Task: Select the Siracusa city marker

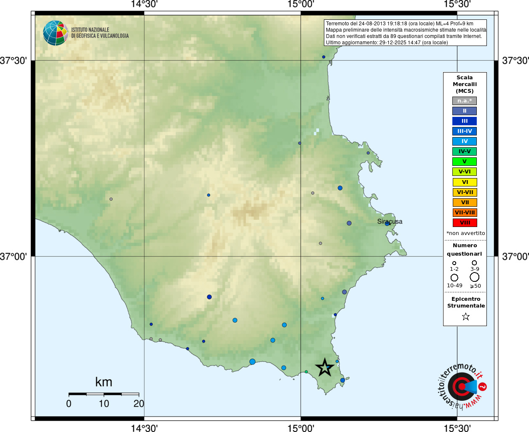Action: [x=387, y=224]
